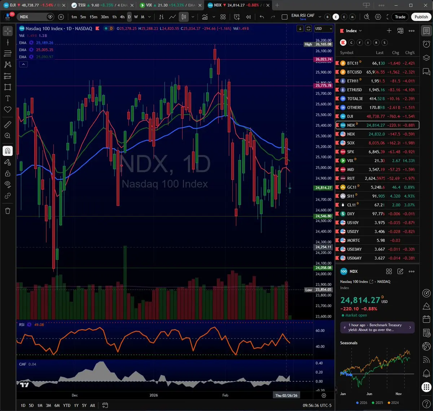The height and width of the screenshot is (411, 433).
Task: Open watchlist advanced view table icon
Action: point(400,31)
